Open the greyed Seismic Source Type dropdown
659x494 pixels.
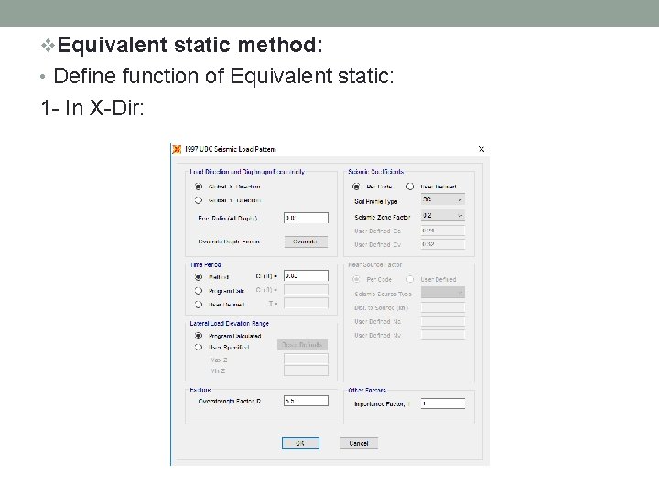pos(443,293)
